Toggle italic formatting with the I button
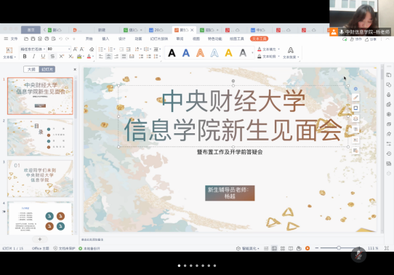394x275 pixels. (x=33, y=56)
